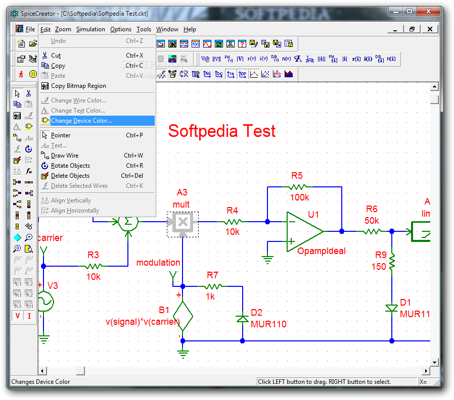Image resolution: width=454 pixels, height=400 pixels.
Task: Click the f(x) window icon in top toolbar
Action: tap(196, 44)
